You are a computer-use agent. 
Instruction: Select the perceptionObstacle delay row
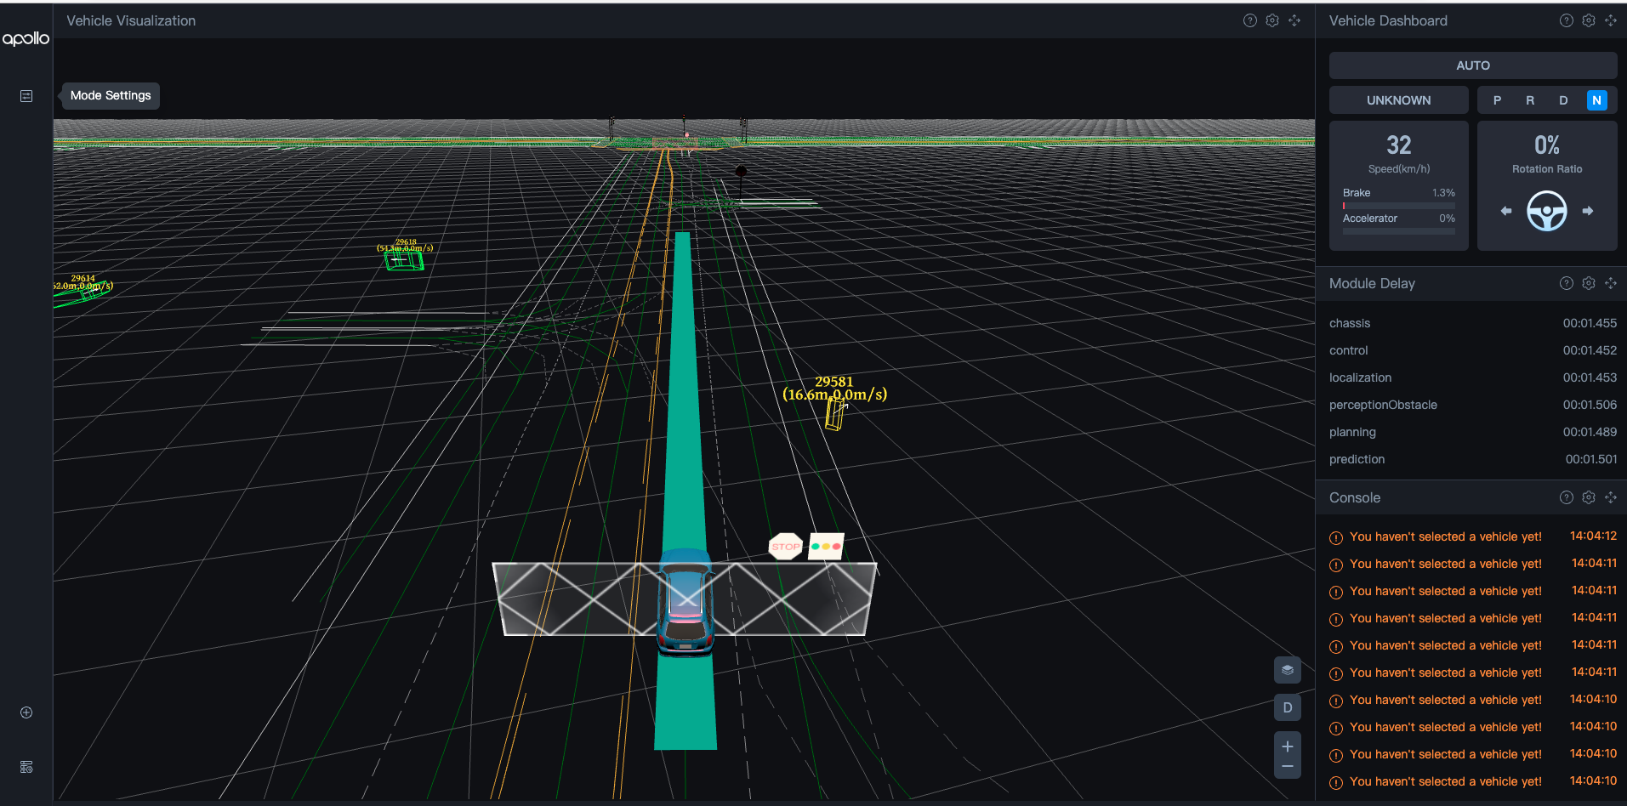click(1473, 405)
